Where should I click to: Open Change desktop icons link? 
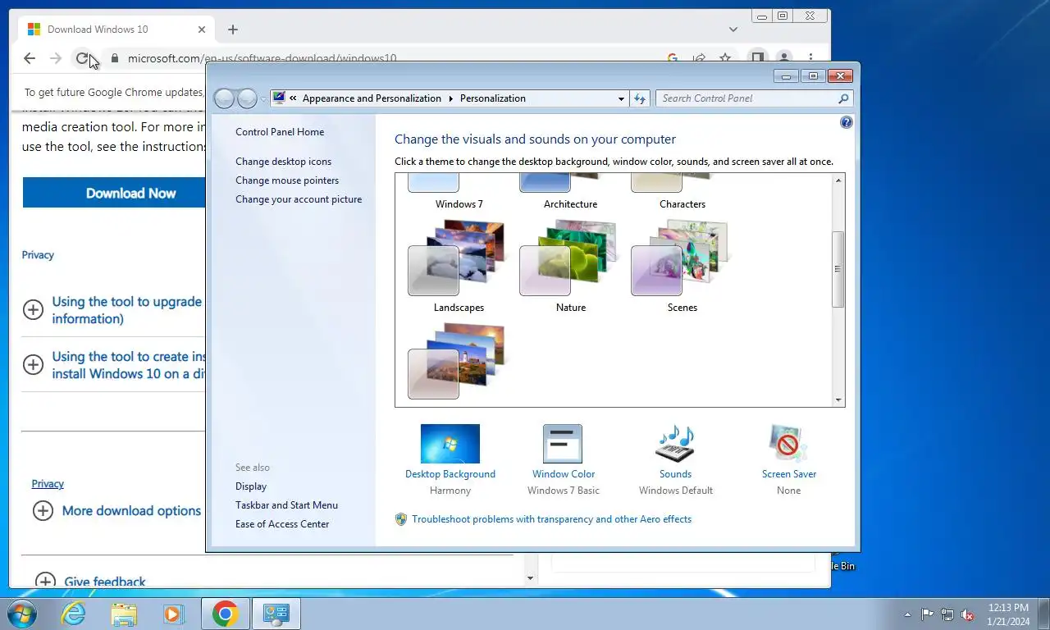click(284, 162)
